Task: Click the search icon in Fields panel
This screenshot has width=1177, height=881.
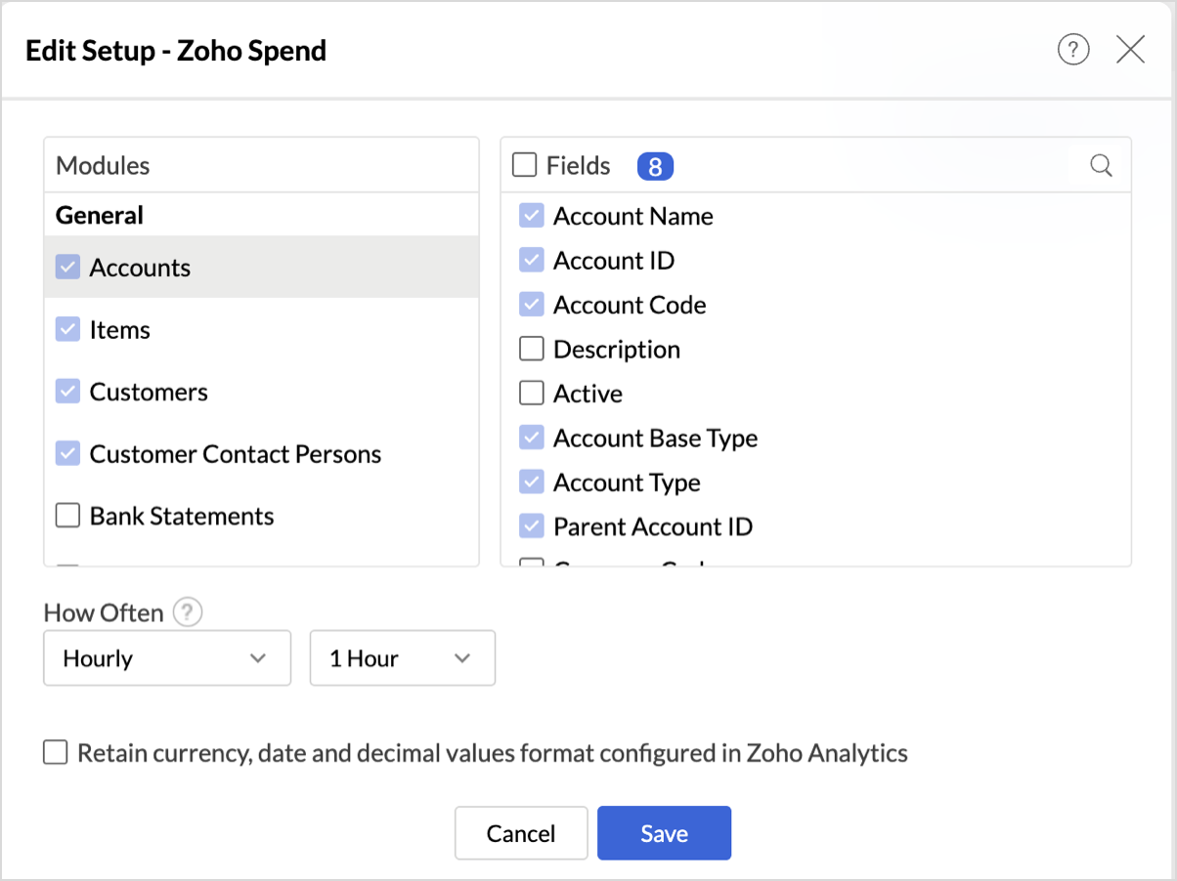Action: pyautogui.click(x=1101, y=166)
